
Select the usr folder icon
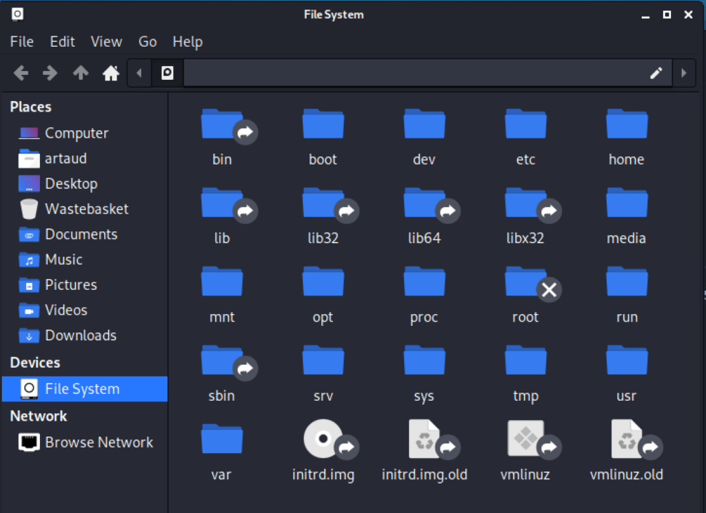tap(627, 360)
